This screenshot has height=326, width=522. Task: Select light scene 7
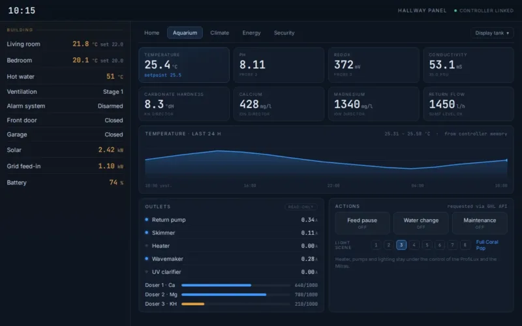452,245
